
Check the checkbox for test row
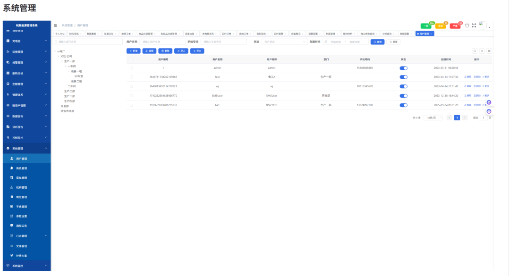click(131, 77)
